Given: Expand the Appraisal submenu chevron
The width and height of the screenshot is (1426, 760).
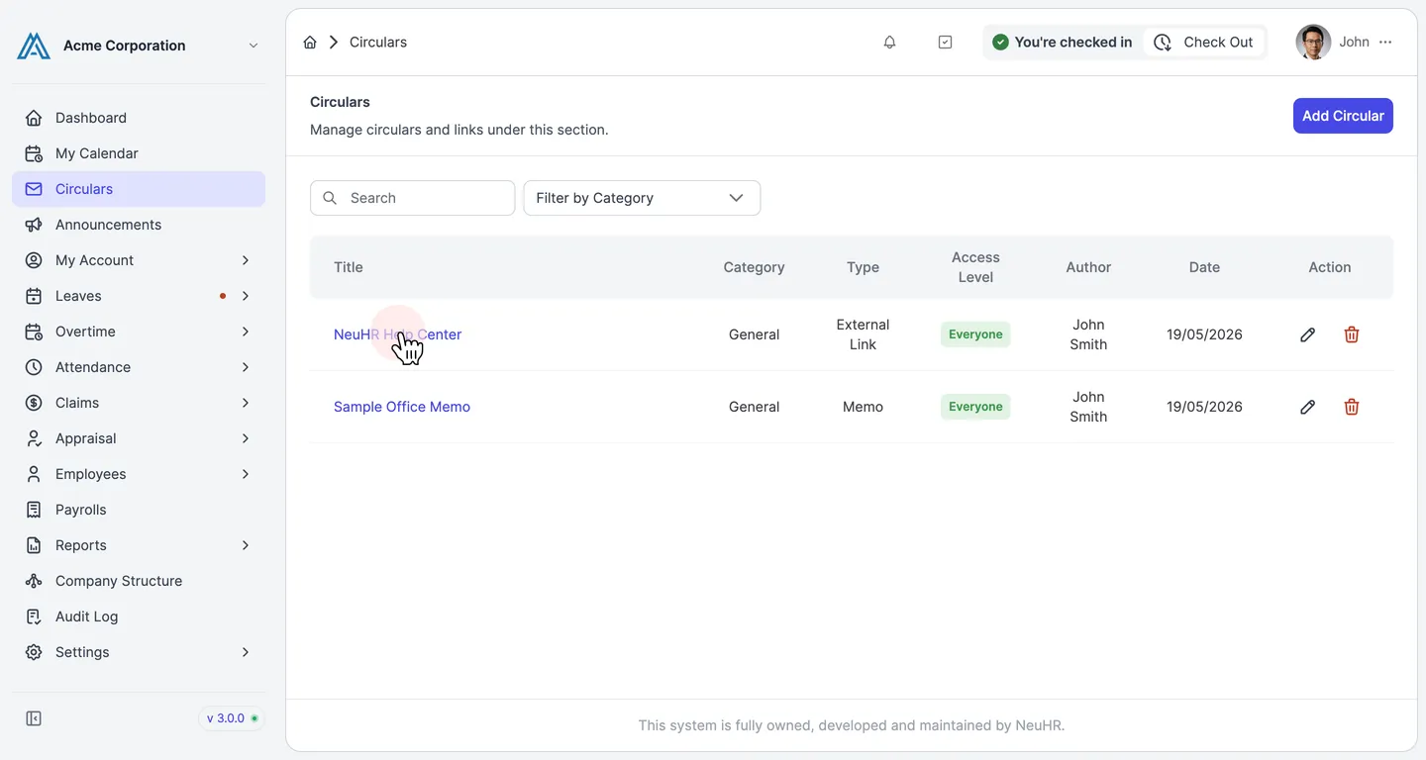Looking at the screenshot, I should coord(246,438).
